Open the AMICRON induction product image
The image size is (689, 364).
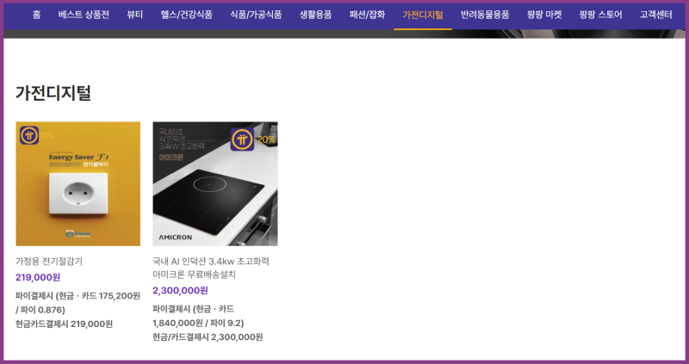tap(215, 183)
